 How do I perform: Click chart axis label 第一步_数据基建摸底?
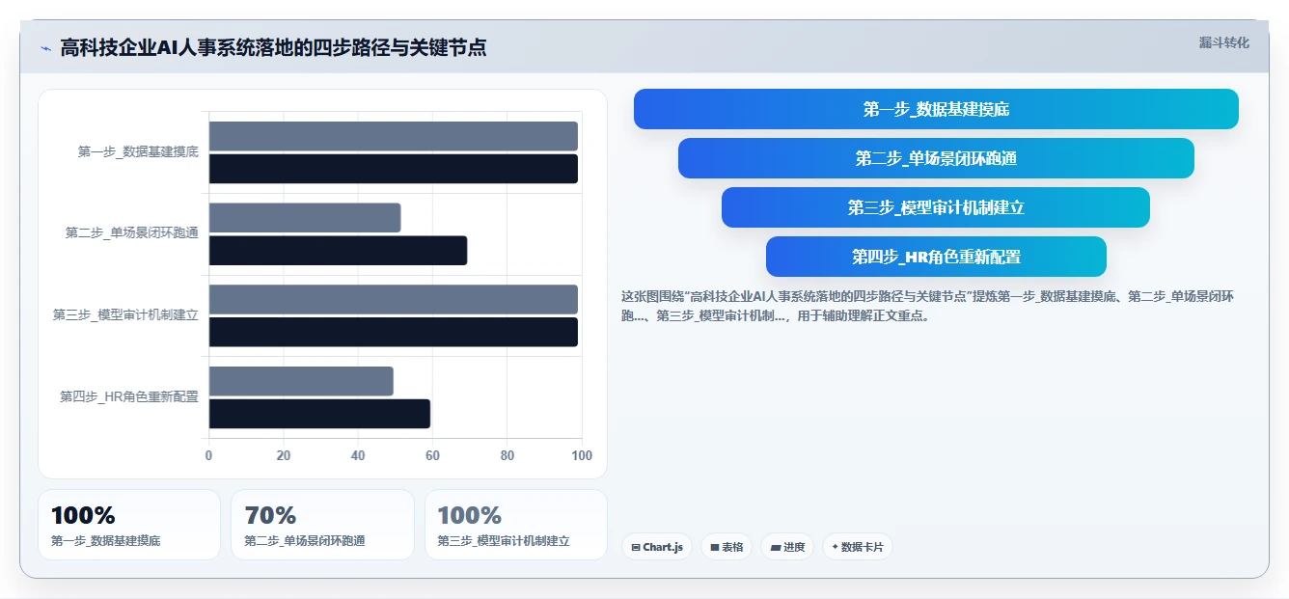138,151
